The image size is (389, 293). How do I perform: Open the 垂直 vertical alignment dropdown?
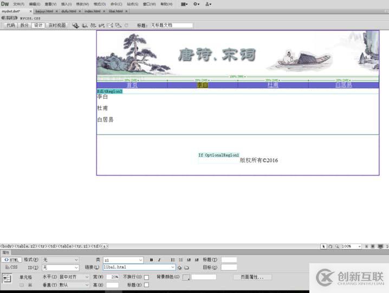pos(74,285)
